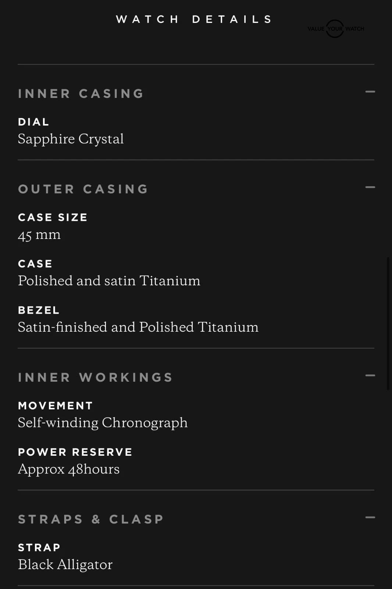Viewport: 392px width, 589px height.
Task: Click the minus icon beside Outer Casing
Action: [370, 187]
